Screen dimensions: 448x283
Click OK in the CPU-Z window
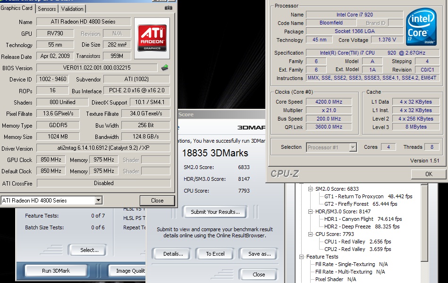(429, 174)
